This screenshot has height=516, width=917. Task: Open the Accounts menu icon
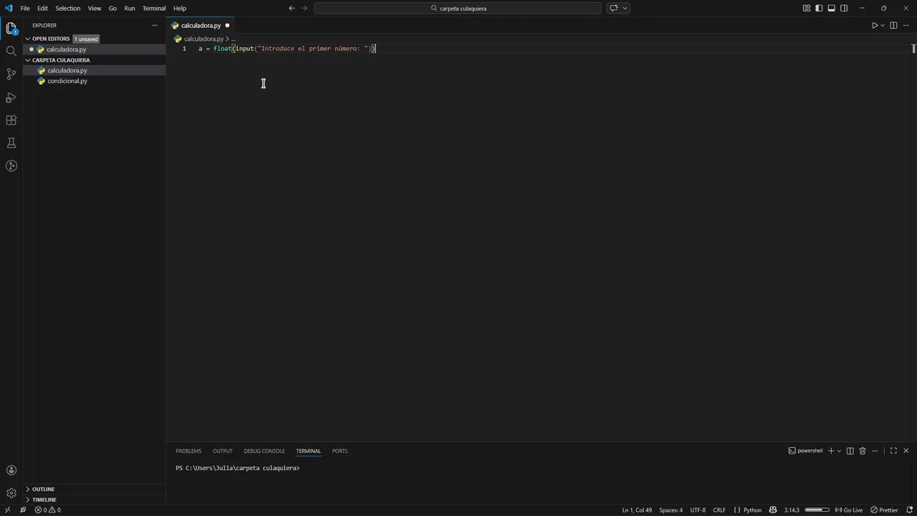(x=11, y=470)
